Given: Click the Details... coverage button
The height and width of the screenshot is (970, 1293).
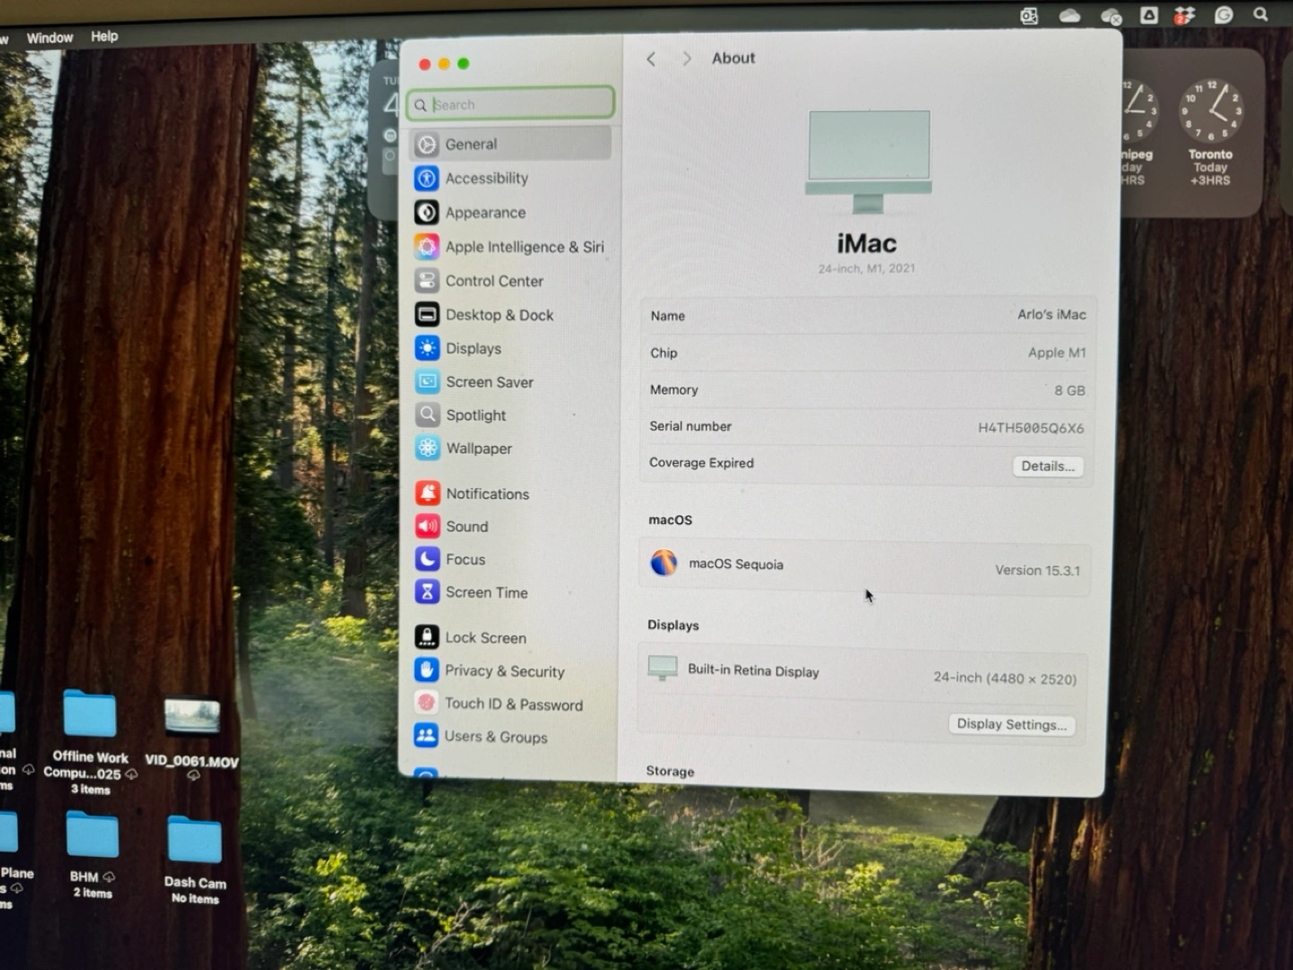Looking at the screenshot, I should tap(1047, 467).
